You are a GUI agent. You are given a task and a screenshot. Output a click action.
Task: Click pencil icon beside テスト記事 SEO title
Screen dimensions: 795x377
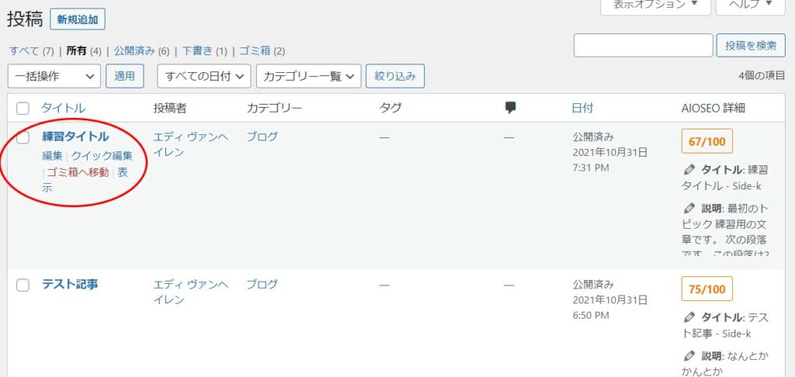689,317
